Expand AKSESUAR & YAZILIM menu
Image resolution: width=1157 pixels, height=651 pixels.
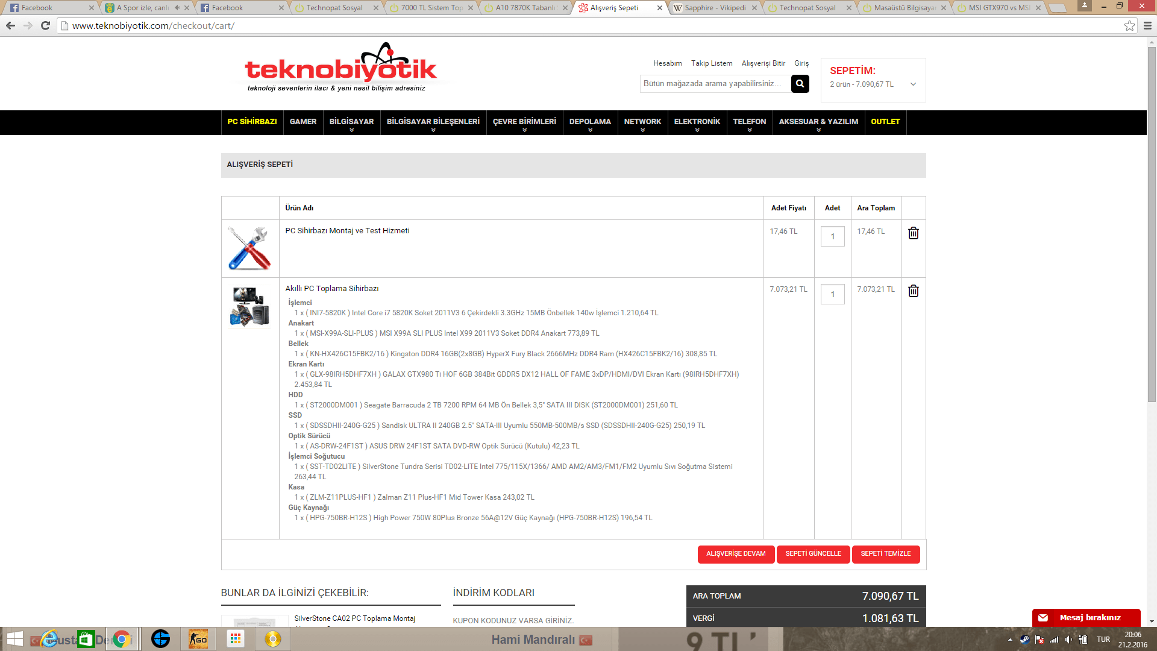818,123
